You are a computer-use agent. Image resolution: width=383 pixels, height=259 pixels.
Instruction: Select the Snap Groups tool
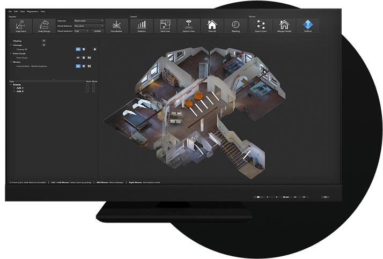(x=43, y=26)
